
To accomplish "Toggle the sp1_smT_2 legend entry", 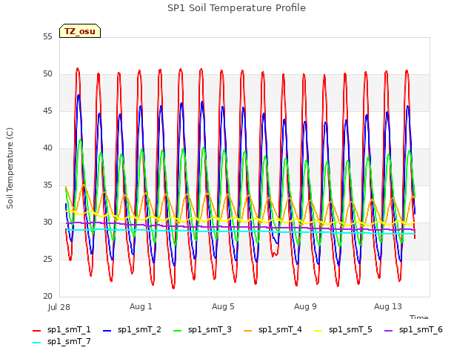I will (139, 329).
